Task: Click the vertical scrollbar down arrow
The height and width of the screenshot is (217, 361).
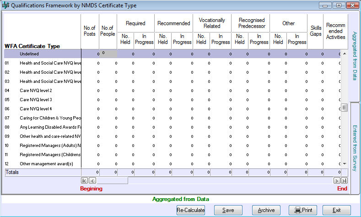Action: point(345,164)
